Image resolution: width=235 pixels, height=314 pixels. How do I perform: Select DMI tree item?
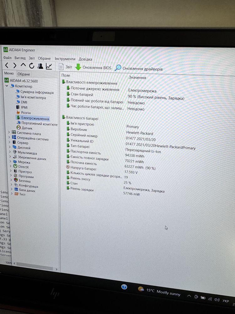point(22,102)
